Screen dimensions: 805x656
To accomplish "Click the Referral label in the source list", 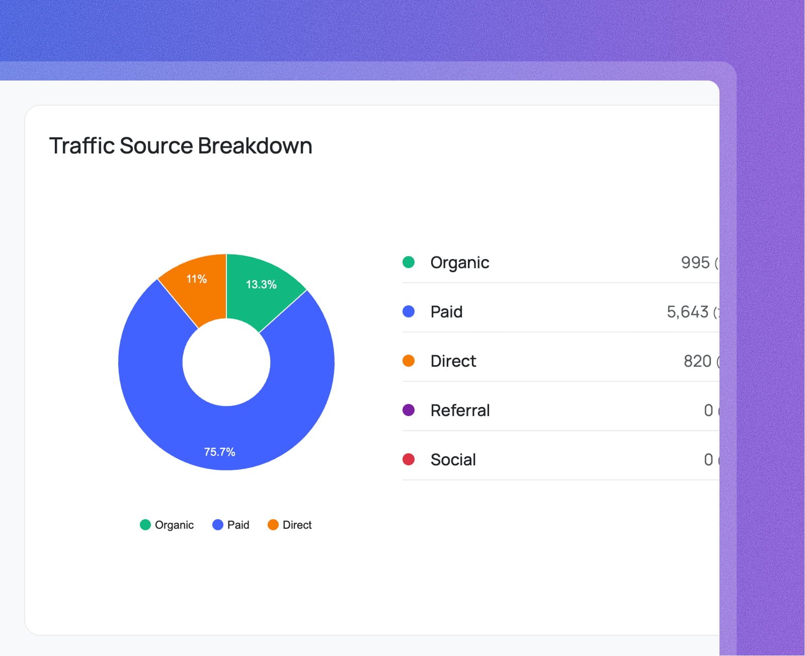I will 460,411.
